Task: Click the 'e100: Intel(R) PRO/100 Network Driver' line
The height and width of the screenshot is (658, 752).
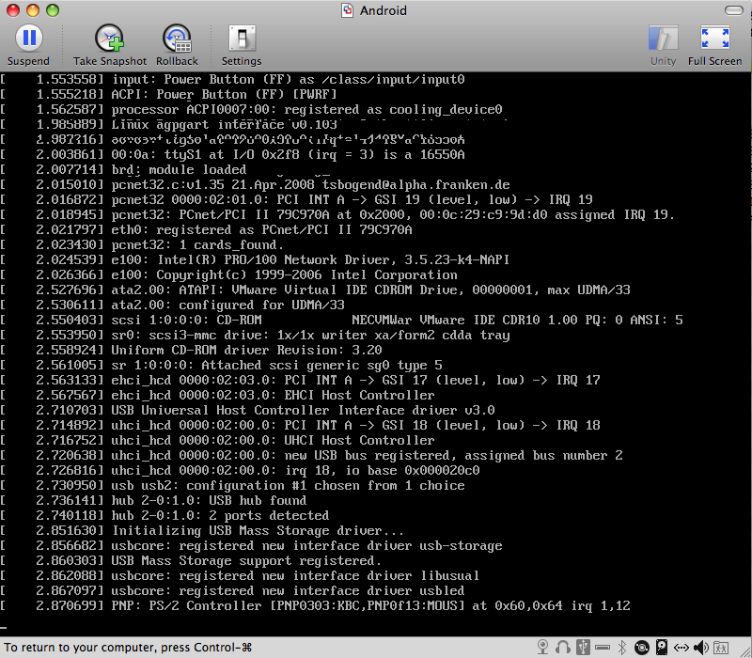Action: point(310,260)
